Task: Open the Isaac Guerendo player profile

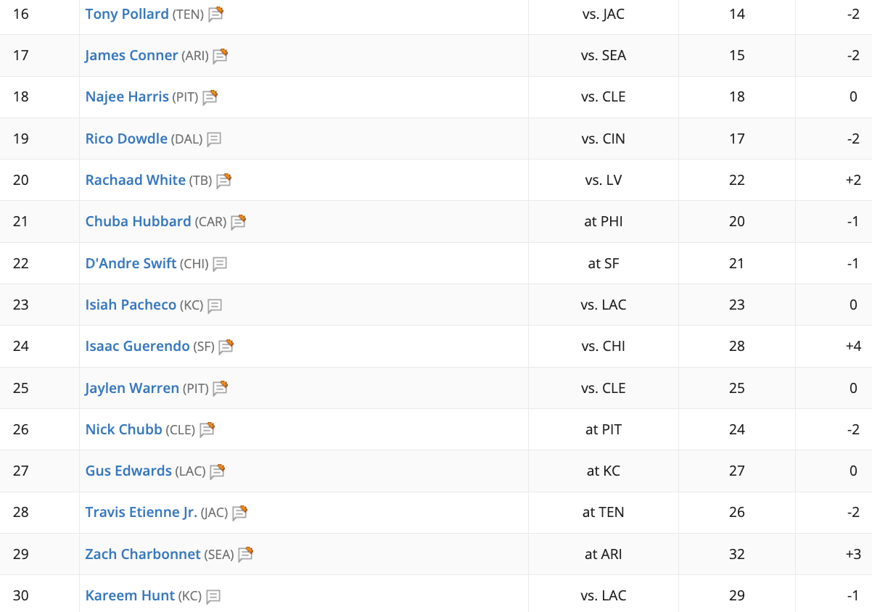Action: pyautogui.click(x=138, y=346)
